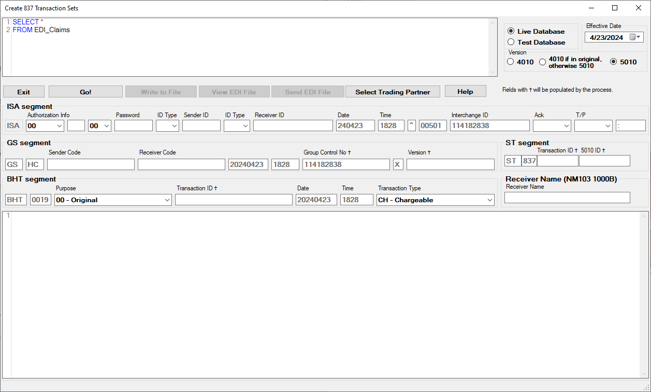Click SQL editor scrollbar down arrow

493,72
